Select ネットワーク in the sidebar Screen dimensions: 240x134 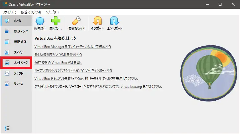[x=16, y=63]
